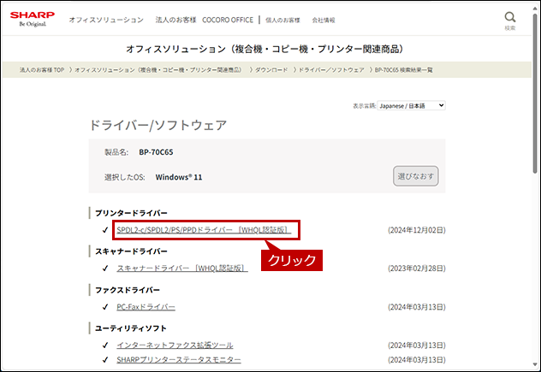Open スキャナードライバー［WHQL認証版］ link
The height and width of the screenshot is (372, 541).
pos(182,269)
